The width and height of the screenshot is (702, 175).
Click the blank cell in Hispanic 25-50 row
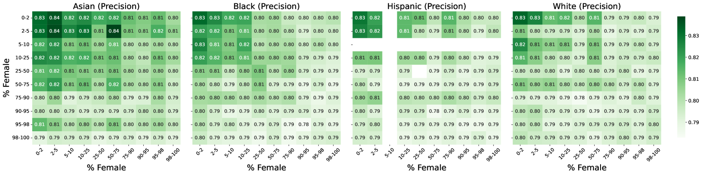click(x=419, y=71)
